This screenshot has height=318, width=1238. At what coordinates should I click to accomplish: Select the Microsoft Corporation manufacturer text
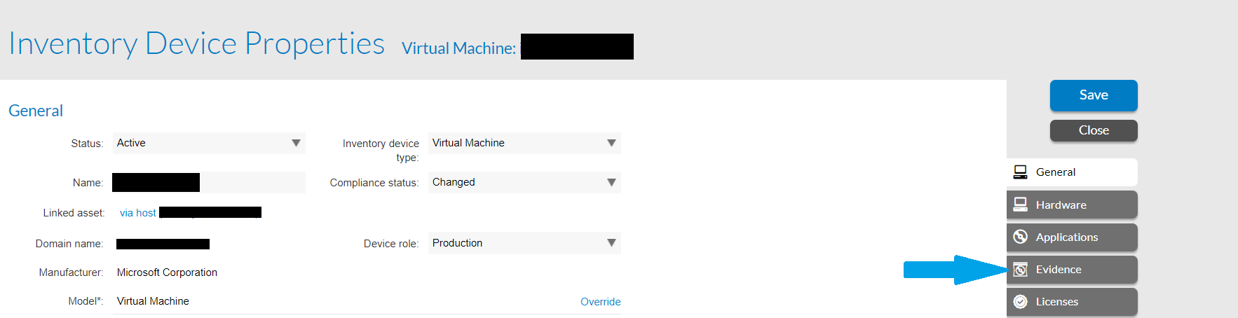click(x=167, y=272)
